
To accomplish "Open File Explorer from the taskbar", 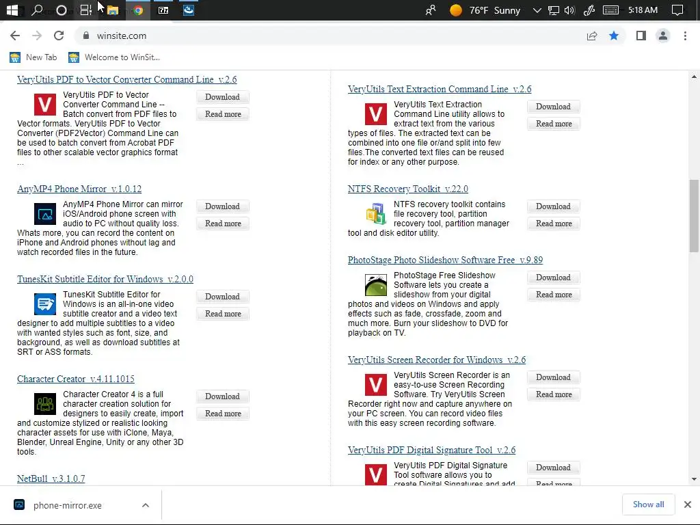I will 113,10.
